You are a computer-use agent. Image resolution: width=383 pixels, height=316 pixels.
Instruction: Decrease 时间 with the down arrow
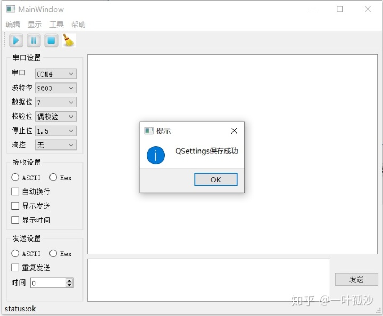point(69,285)
